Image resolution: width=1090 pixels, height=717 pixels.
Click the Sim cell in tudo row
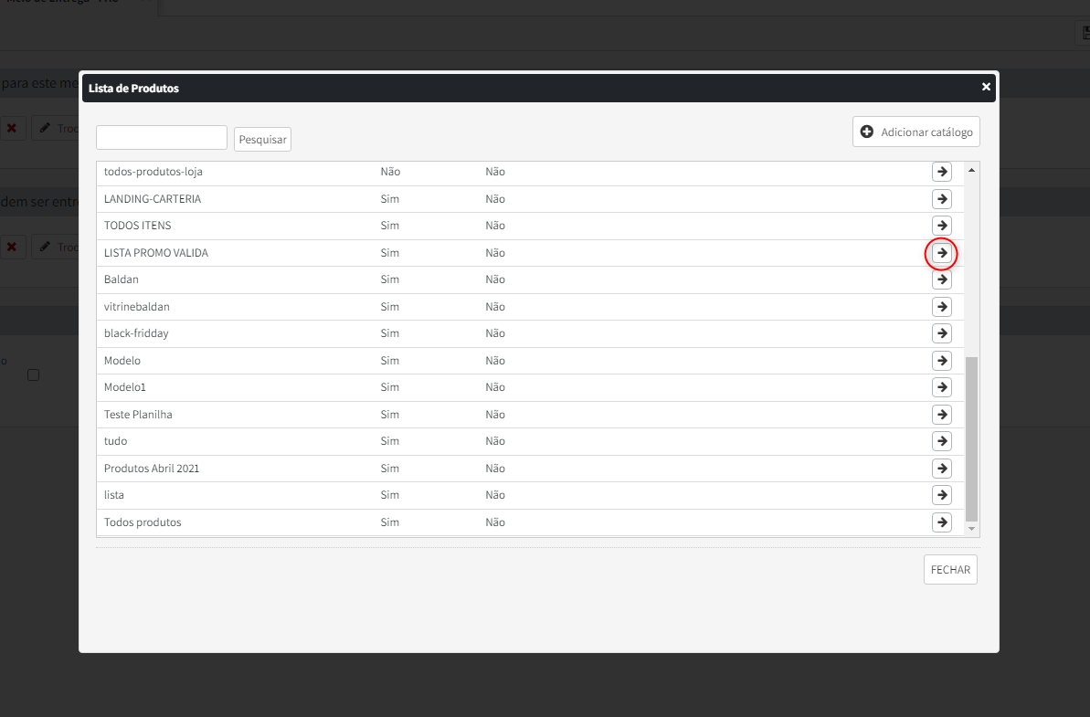point(389,441)
